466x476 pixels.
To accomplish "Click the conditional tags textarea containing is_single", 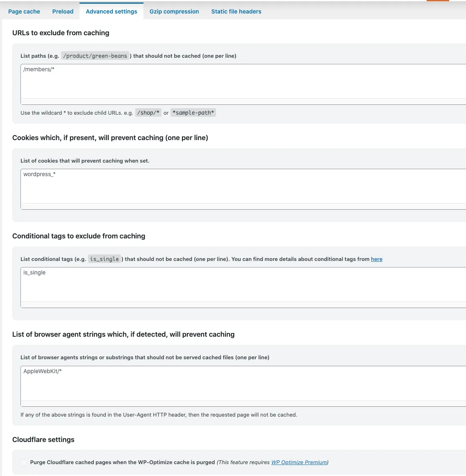I will (x=243, y=288).
